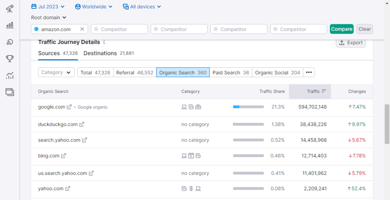Image resolution: width=390 pixels, height=200 pixels.
Task: Open the search.yahoo.com source link
Action: tap(59, 140)
